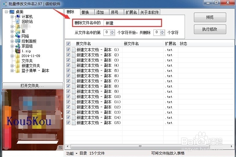Click the 状态 column header
The image size is (236, 157).
coord(206,44)
